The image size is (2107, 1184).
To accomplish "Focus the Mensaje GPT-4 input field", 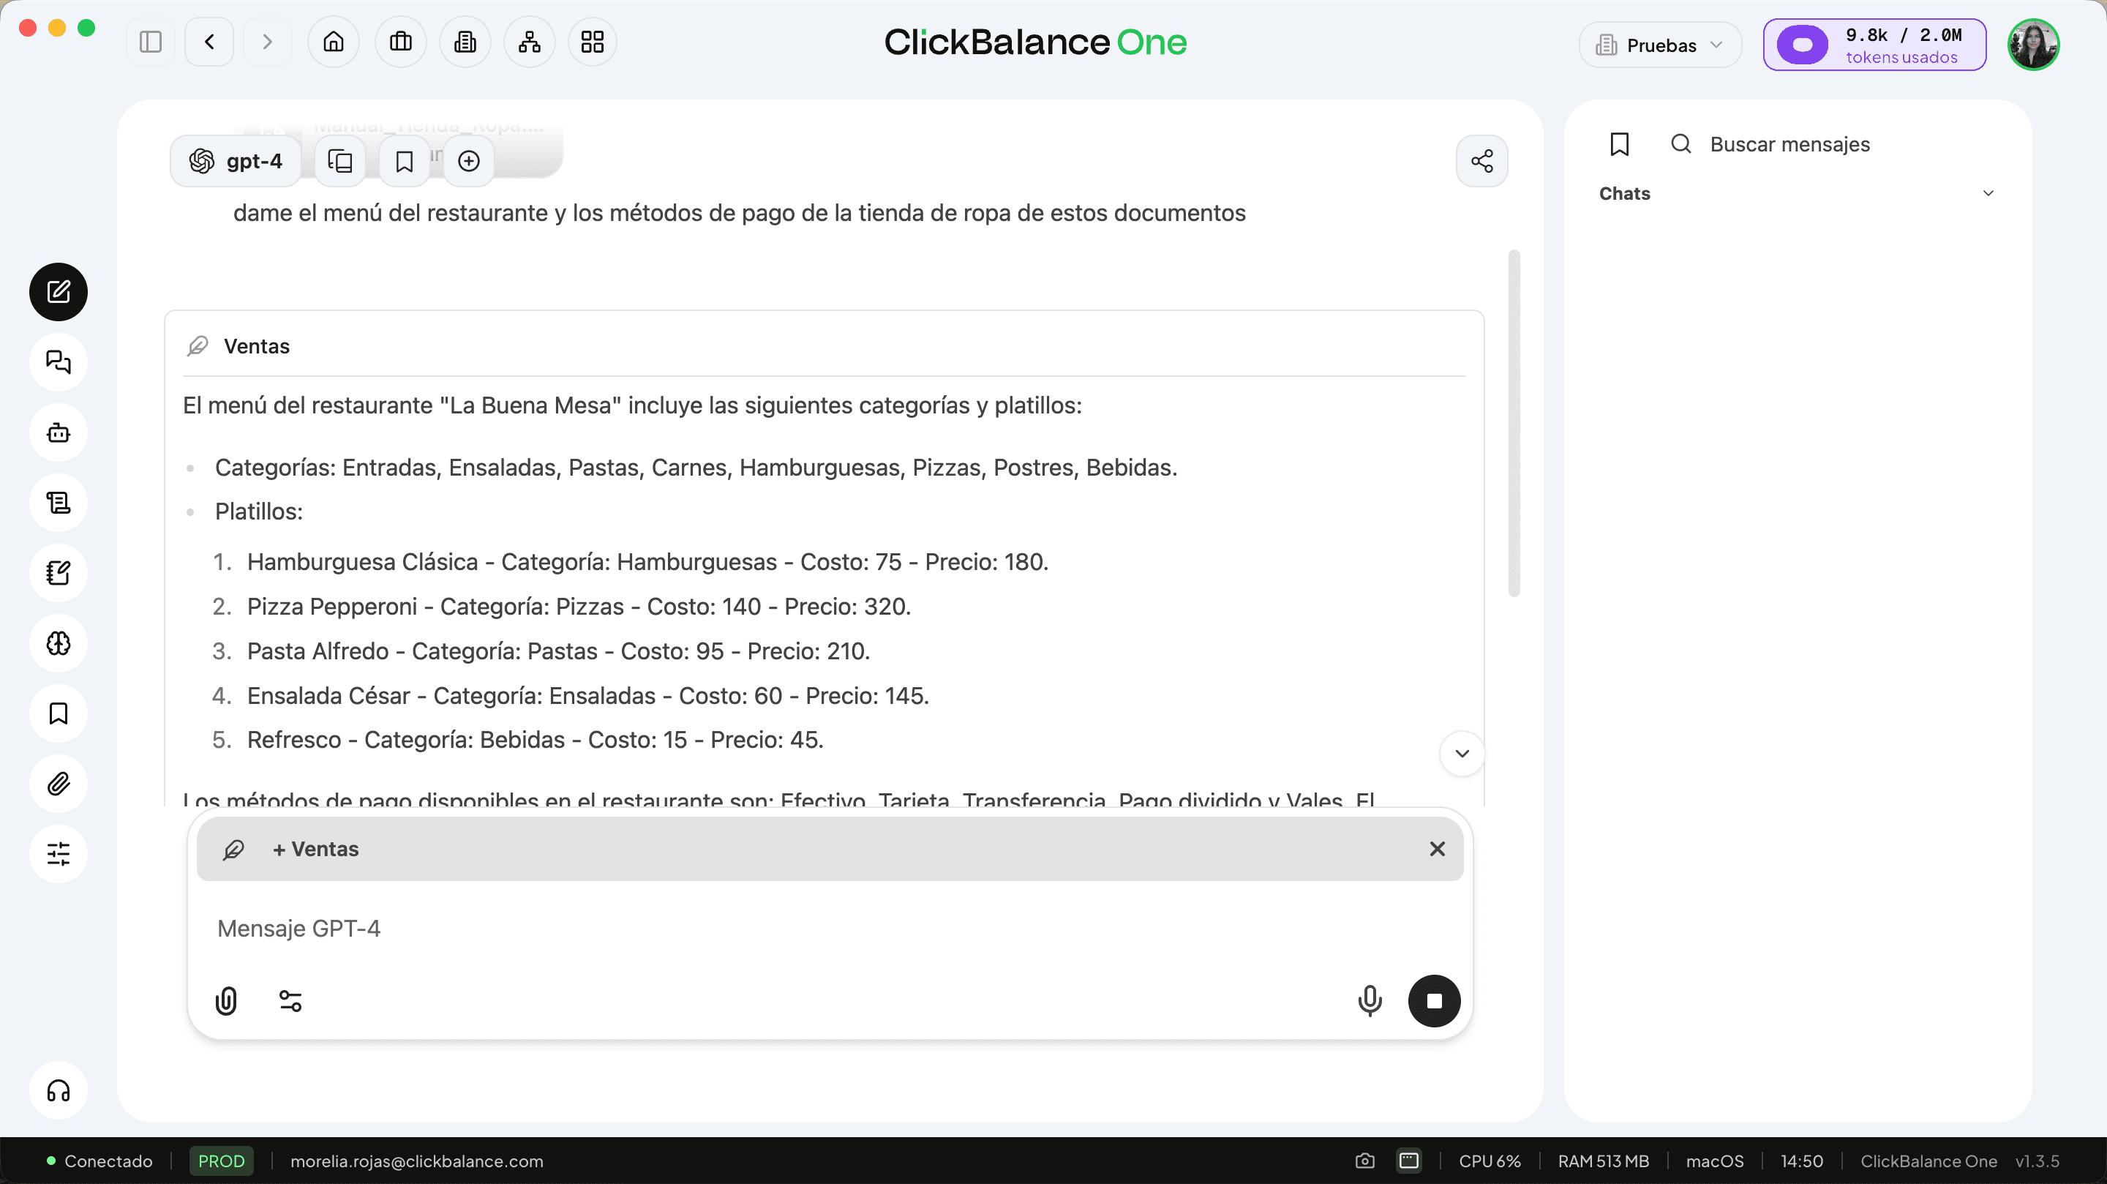I will (x=830, y=929).
